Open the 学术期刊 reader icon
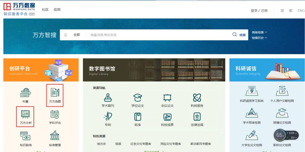The width and height of the screenshot is (305, 152). click(108, 97)
